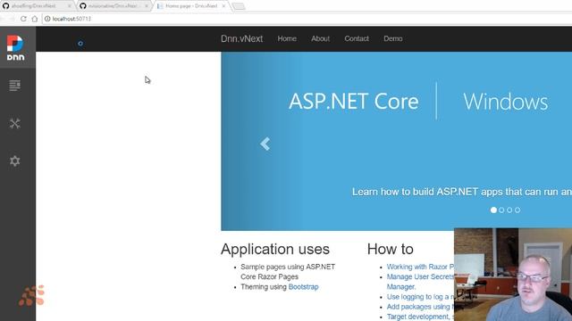Click the browser home button
Viewport: 572px width, 321px height.
[35, 19]
